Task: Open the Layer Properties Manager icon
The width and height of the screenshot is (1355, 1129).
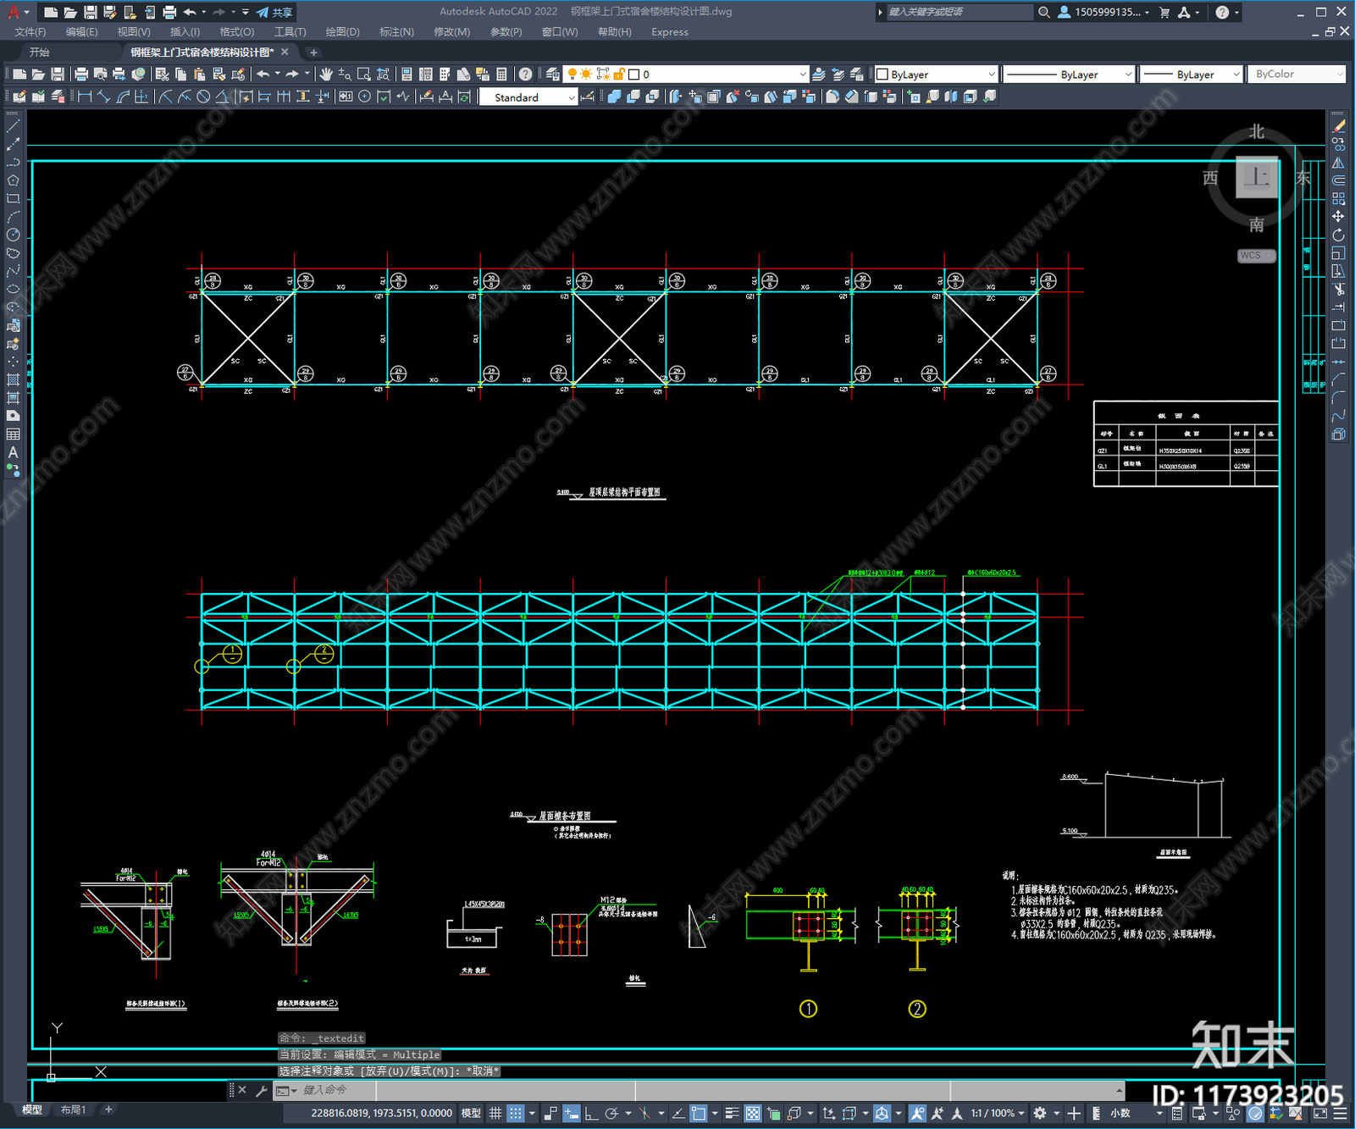Action: [x=553, y=75]
